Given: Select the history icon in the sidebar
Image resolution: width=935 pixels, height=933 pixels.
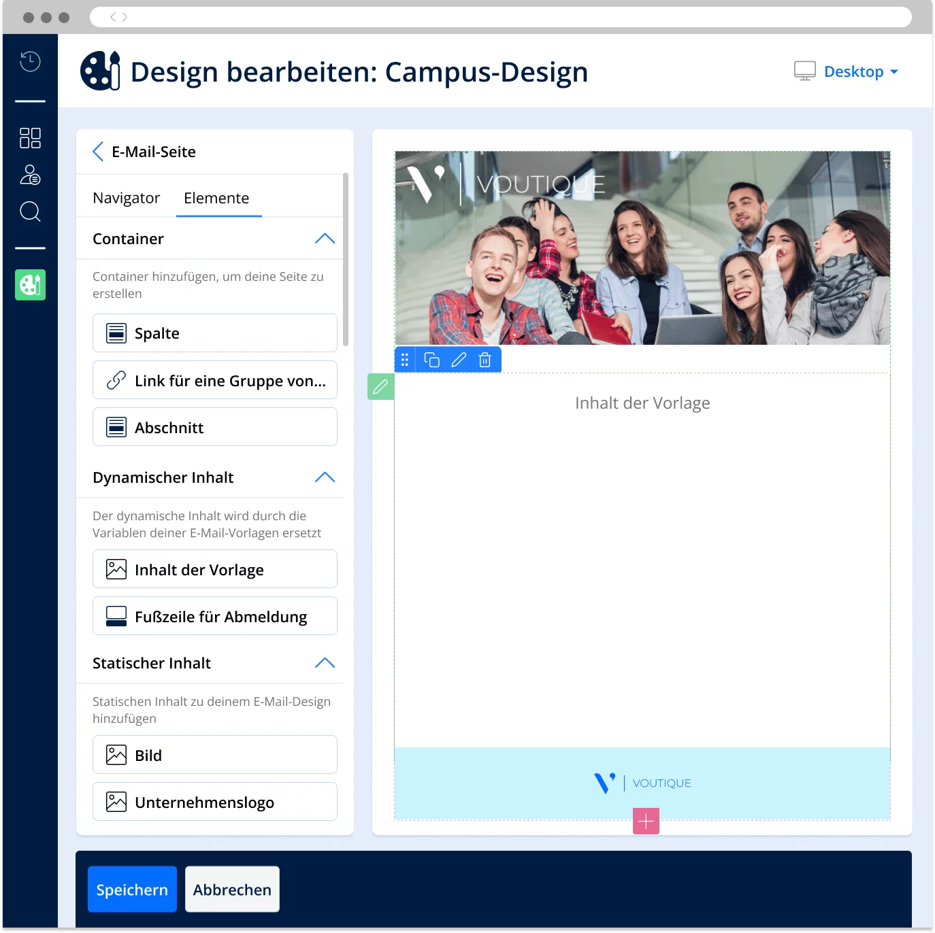Looking at the screenshot, I should pyautogui.click(x=30, y=61).
